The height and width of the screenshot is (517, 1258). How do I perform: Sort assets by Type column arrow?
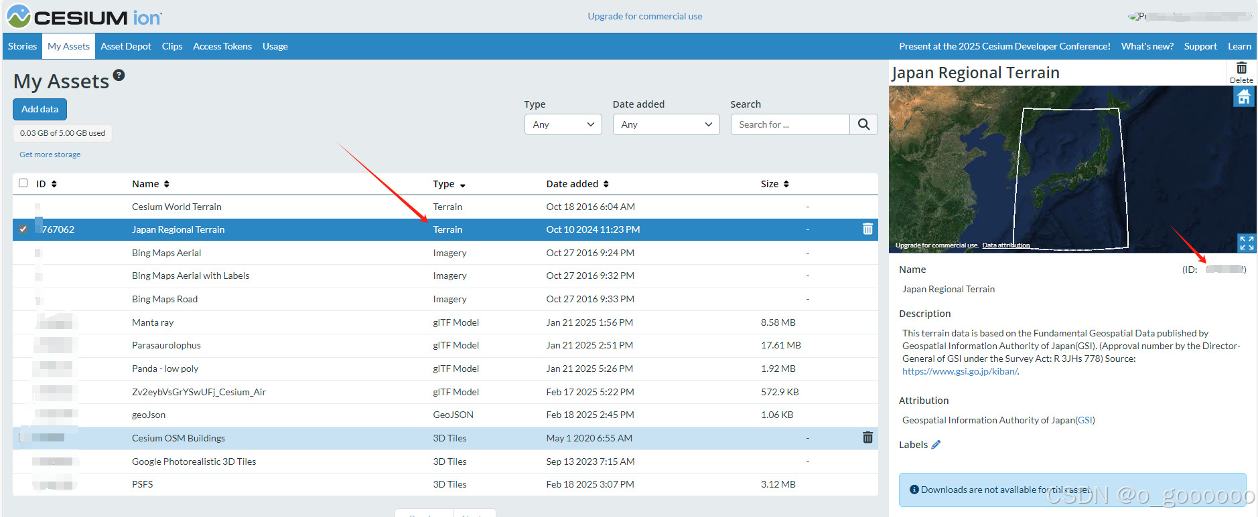463,185
